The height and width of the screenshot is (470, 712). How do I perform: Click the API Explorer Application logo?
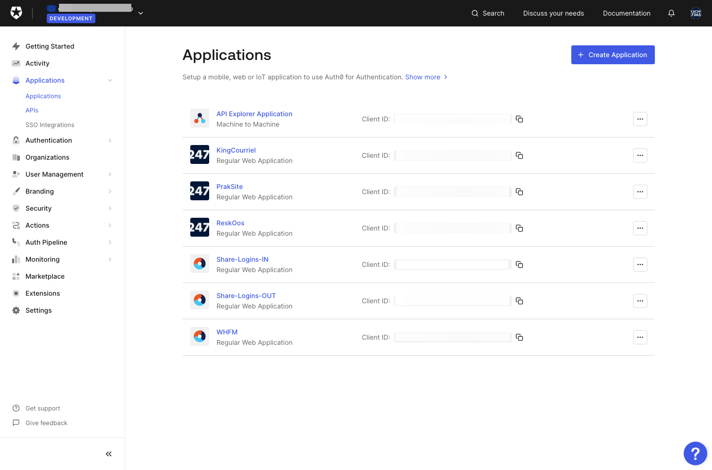pyautogui.click(x=200, y=118)
